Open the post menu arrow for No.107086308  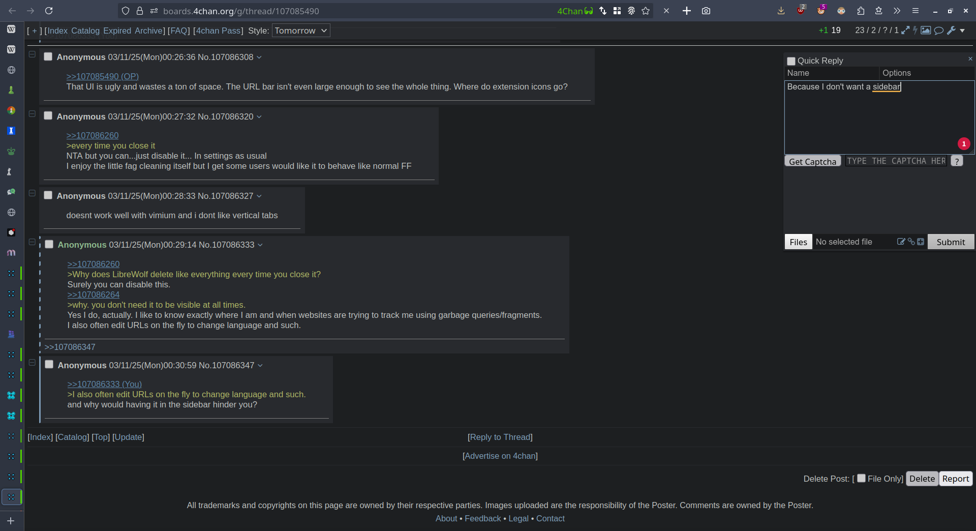[x=259, y=57]
